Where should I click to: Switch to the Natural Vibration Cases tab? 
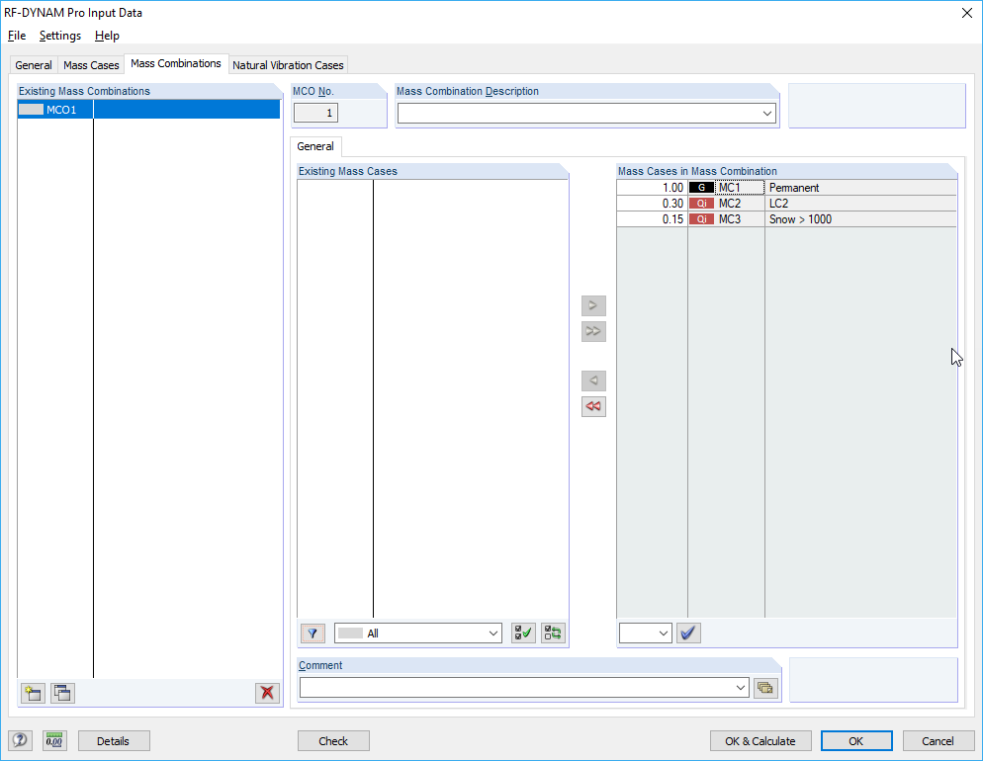point(288,63)
